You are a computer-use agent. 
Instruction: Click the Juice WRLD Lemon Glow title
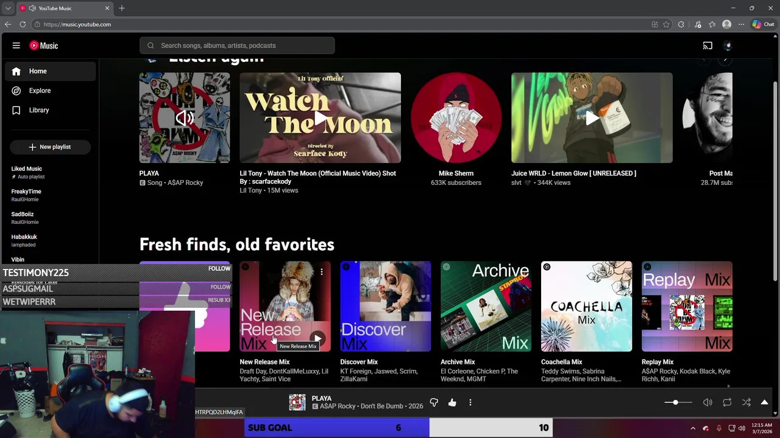pyautogui.click(x=573, y=173)
